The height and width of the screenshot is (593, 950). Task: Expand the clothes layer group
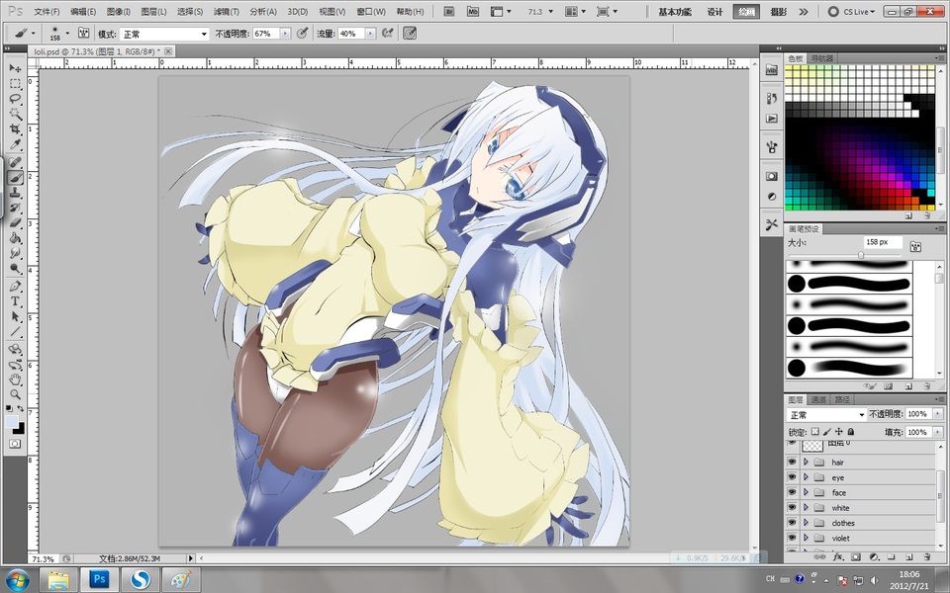[x=806, y=522]
